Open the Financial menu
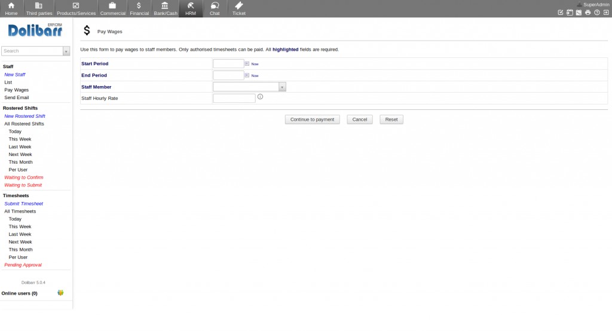The width and height of the screenshot is (612, 331). 139,8
